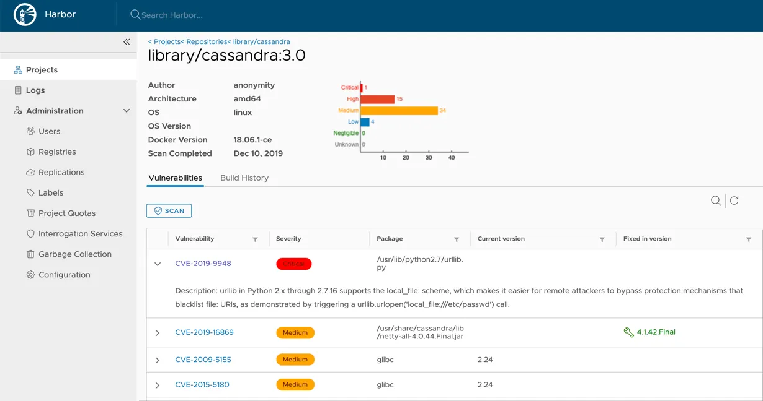The height and width of the screenshot is (401, 763).
Task: Click the orange Medium chart bar
Action: [399, 111]
